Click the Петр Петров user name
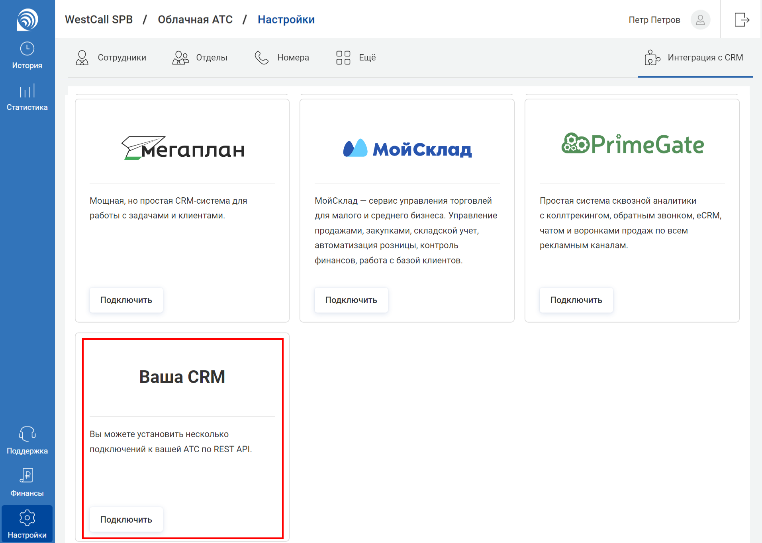The image size is (762, 543). tap(654, 20)
